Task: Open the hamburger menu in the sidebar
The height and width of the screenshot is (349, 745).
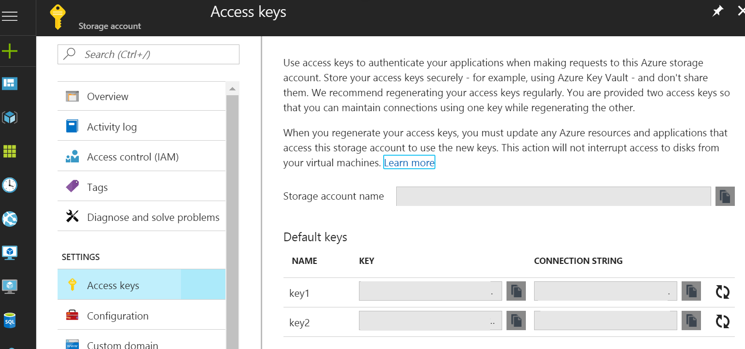Action: [x=10, y=16]
